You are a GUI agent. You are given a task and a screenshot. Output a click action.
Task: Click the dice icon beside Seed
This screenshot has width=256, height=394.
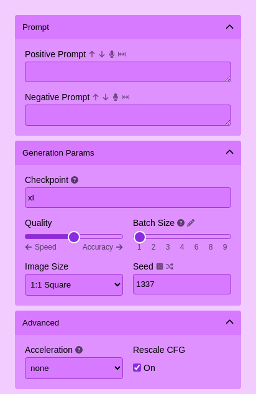tap(160, 266)
